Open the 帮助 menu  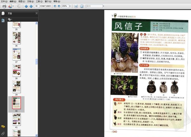point(57,1)
